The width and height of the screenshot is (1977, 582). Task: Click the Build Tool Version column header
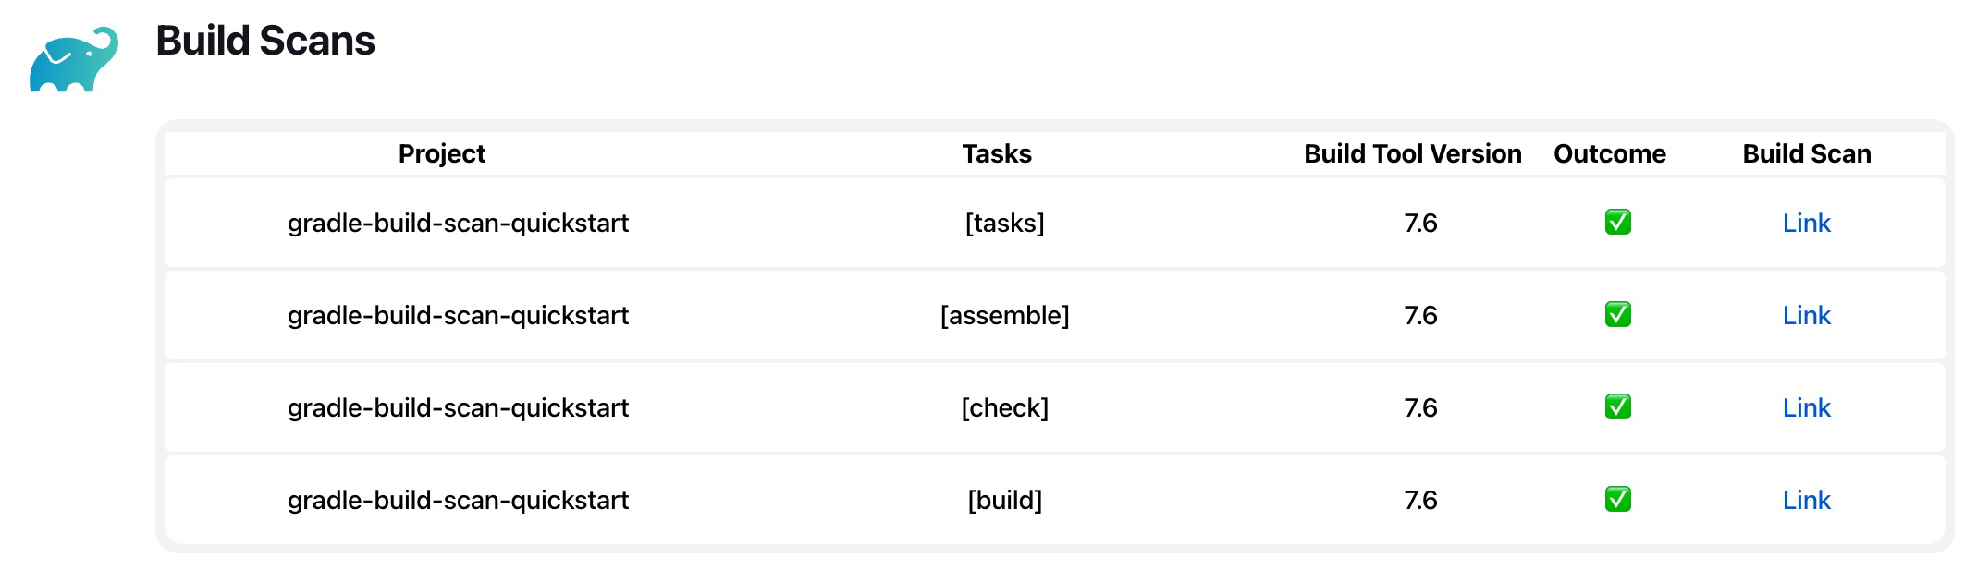pyautogui.click(x=1413, y=153)
